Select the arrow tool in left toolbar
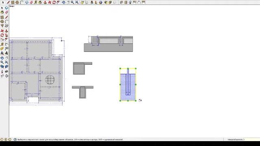The height and width of the screenshot is (146, 260). (2, 8)
